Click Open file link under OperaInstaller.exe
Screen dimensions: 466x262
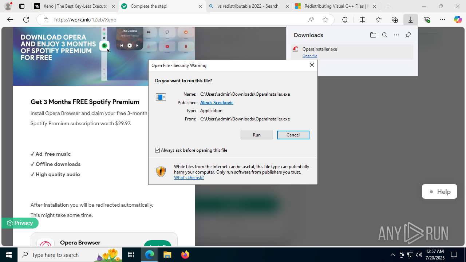coord(310,56)
